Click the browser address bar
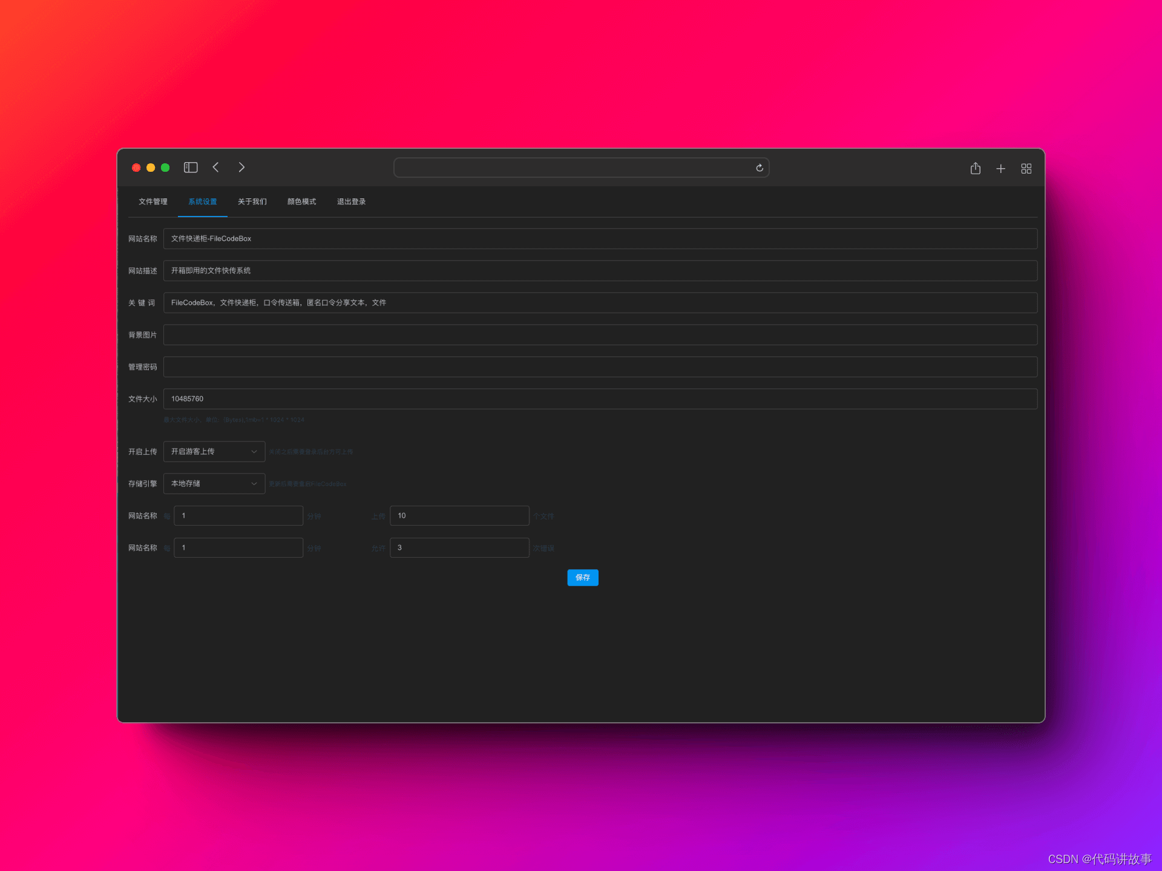This screenshot has height=871, width=1162. pyautogui.click(x=581, y=168)
